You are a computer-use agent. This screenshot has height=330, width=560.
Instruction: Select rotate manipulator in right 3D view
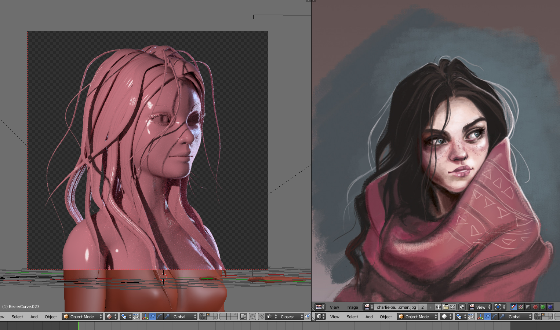(x=495, y=316)
